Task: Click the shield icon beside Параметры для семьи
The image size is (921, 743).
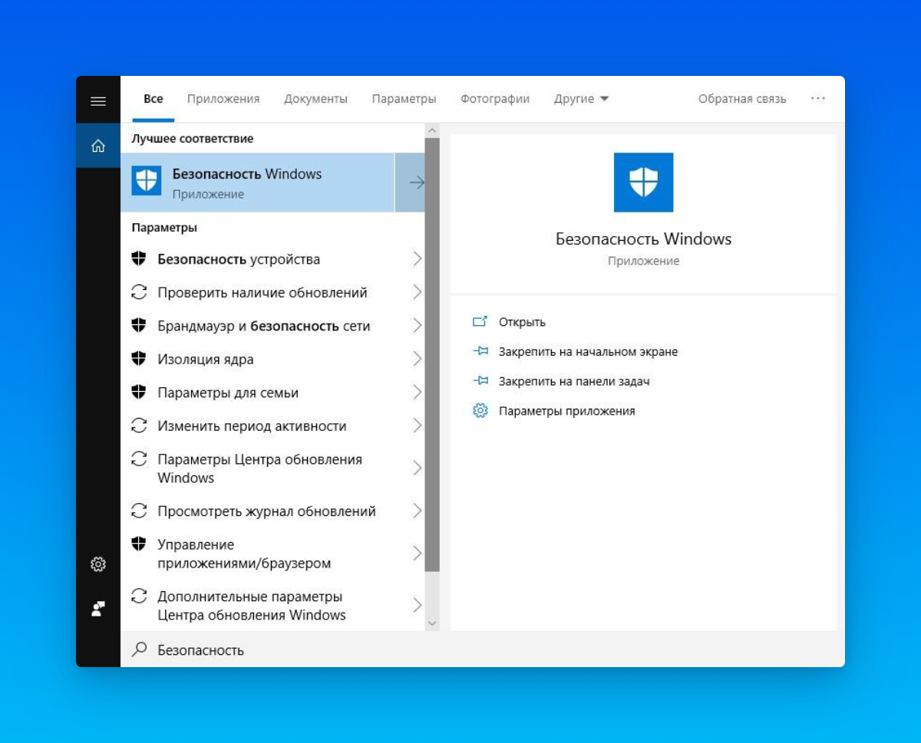Action: pyautogui.click(x=139, y=392)
